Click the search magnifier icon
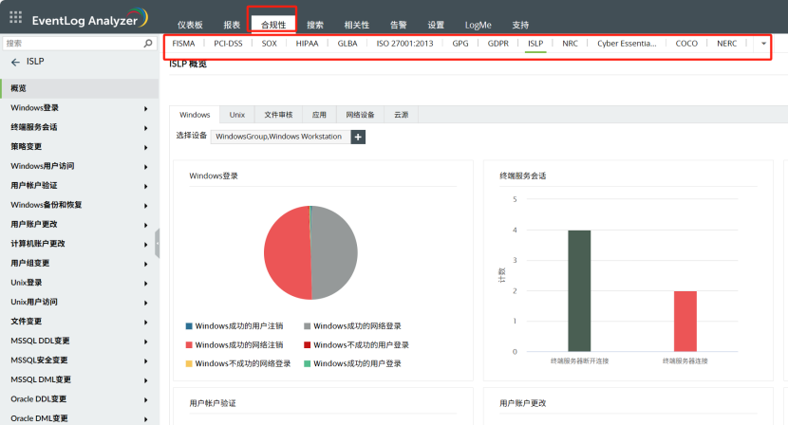The width and height of the screenshot is (788, 425). coord(147,44)
